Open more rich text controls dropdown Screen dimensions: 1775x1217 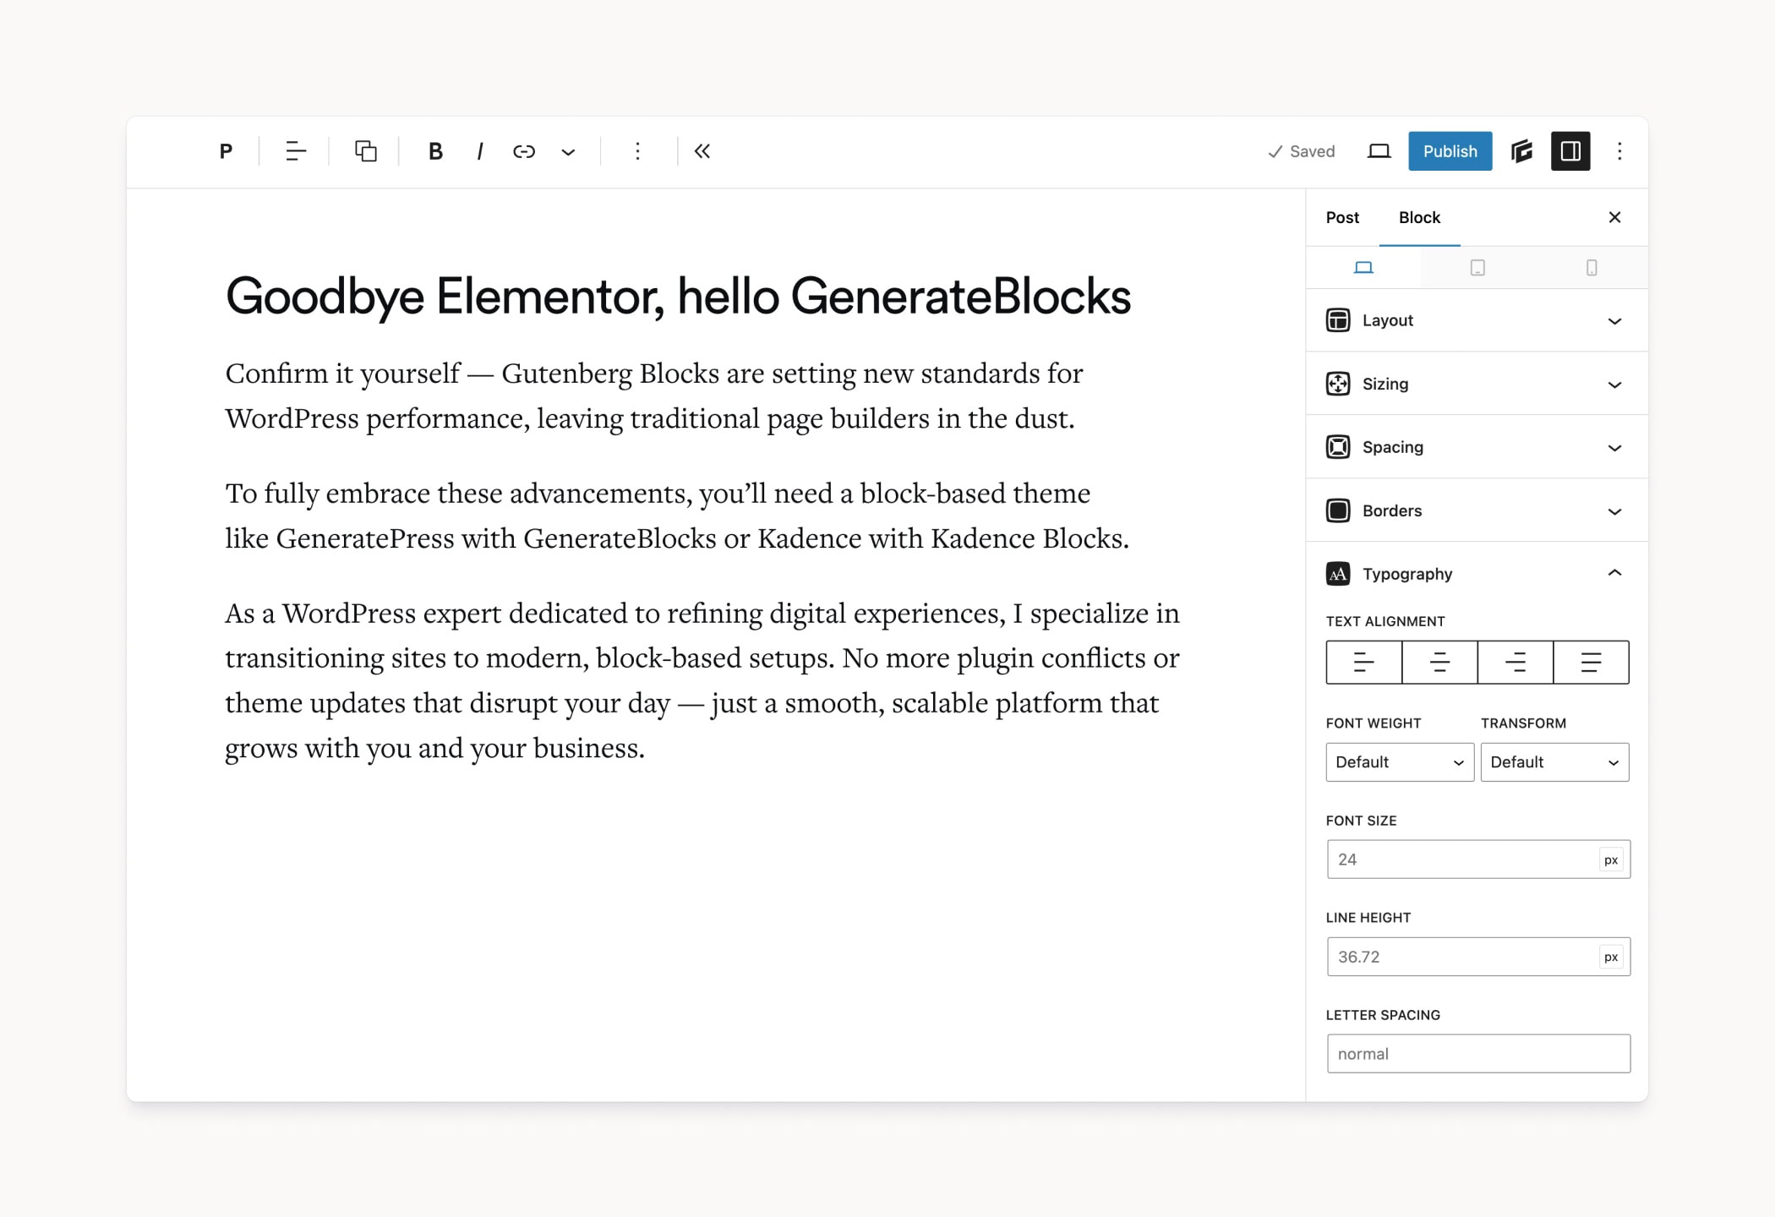(568, 152)
